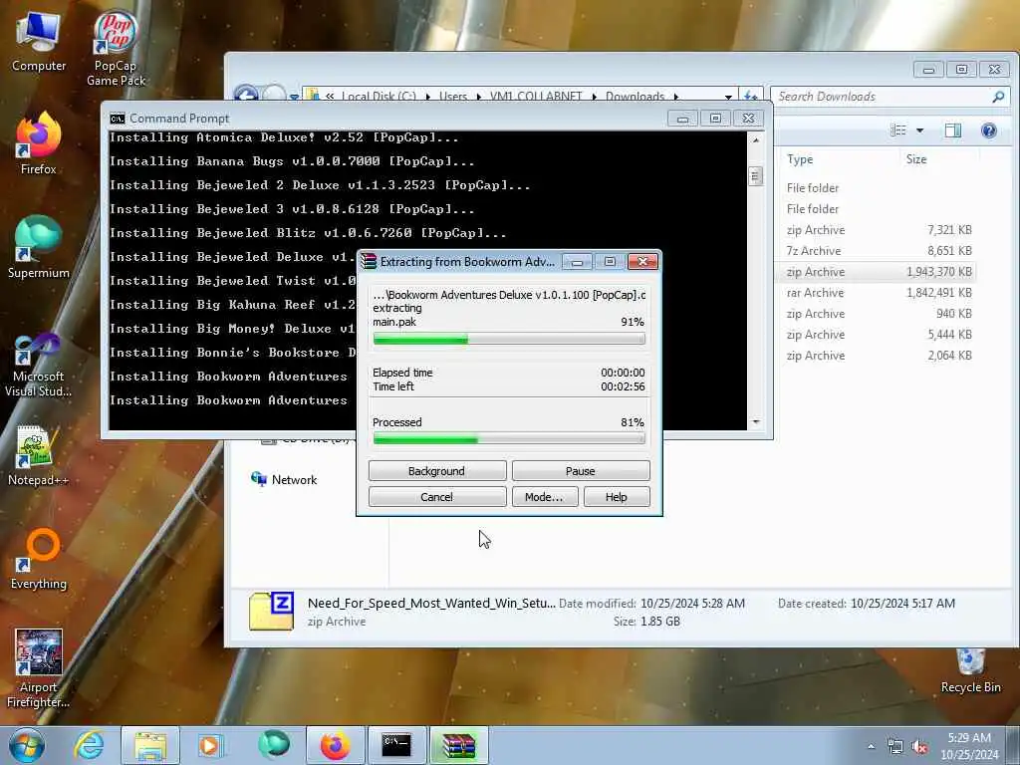Image resolution: width=1020 pixels, height=765 pixels.
Task: Open the Mode... options in WinRAR
Action: pyautogui.click(x=544, y=497)
